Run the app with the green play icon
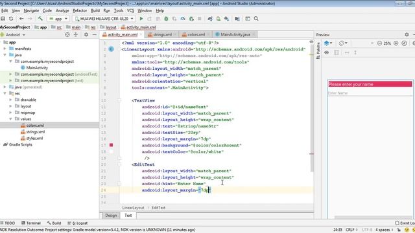The width and height of the screenshot is (415, 233). coord(141,19)
